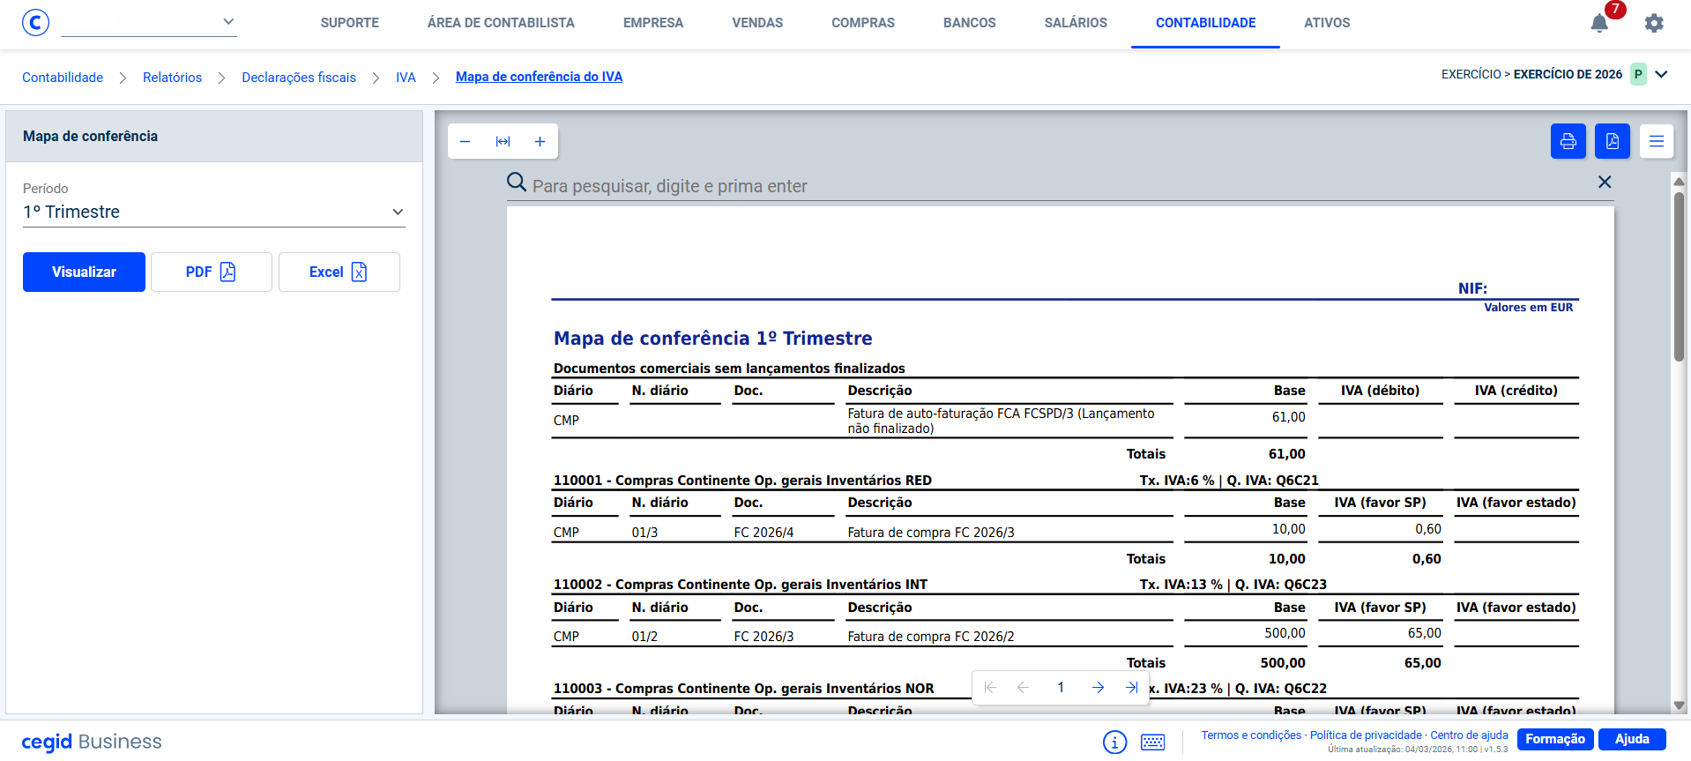Screen dimensions: 1691x761
Task: Open Centro de ajuda link
Action: tap(1469, 735)
